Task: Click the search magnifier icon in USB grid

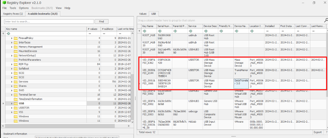Action: (140, 31)
